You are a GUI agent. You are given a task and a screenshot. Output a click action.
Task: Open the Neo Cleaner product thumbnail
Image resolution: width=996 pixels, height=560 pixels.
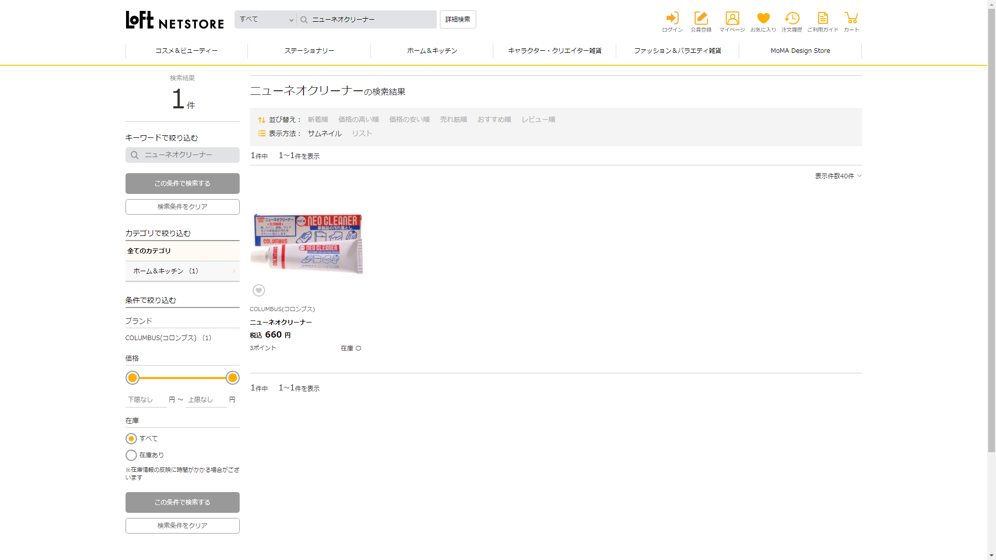307,244
